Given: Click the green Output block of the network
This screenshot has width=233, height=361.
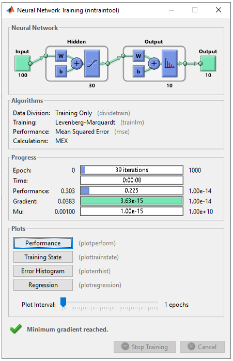Looking at the screenshot, I should pyautogui.click(x=208, y=64).
